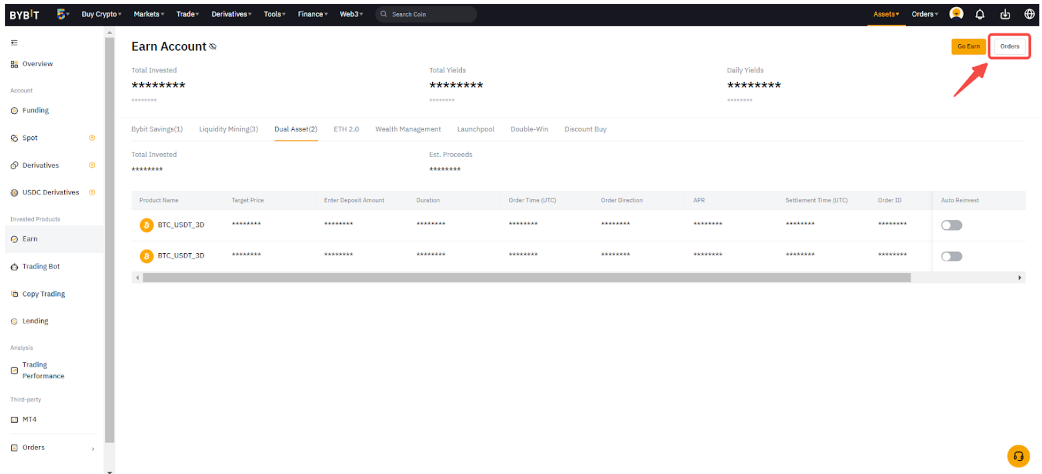Toggle balance visibility next to Earn Account
This screenshot has height=474, width=1042.
pos(213,47)
